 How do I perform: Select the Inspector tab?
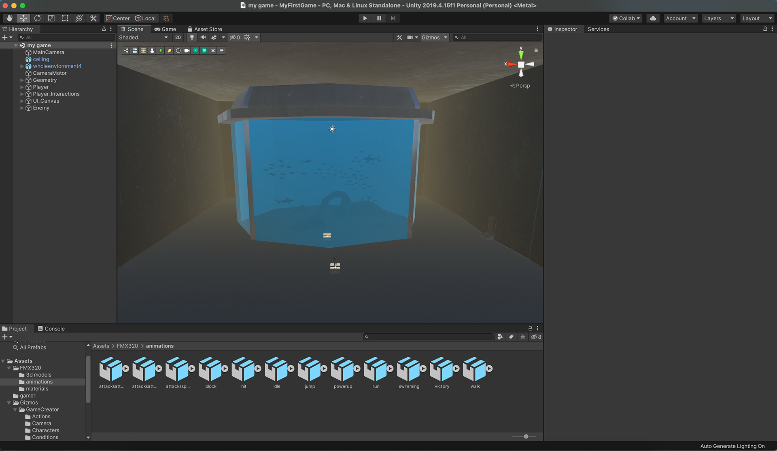[x=563, y=29]
